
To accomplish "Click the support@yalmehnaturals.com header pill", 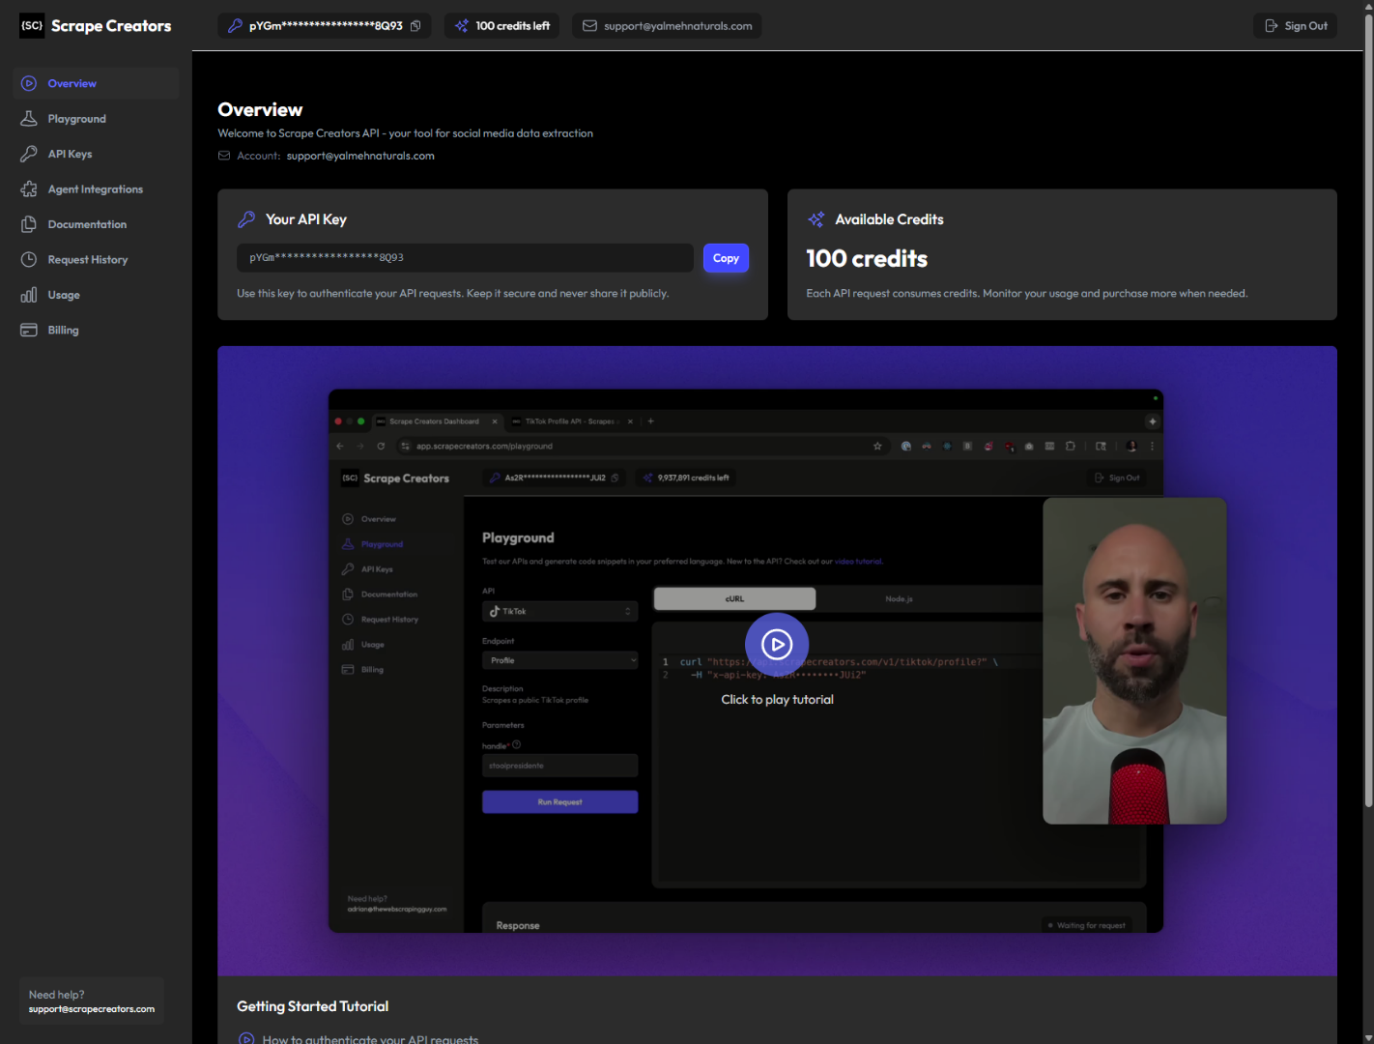I will pos(667,26).
